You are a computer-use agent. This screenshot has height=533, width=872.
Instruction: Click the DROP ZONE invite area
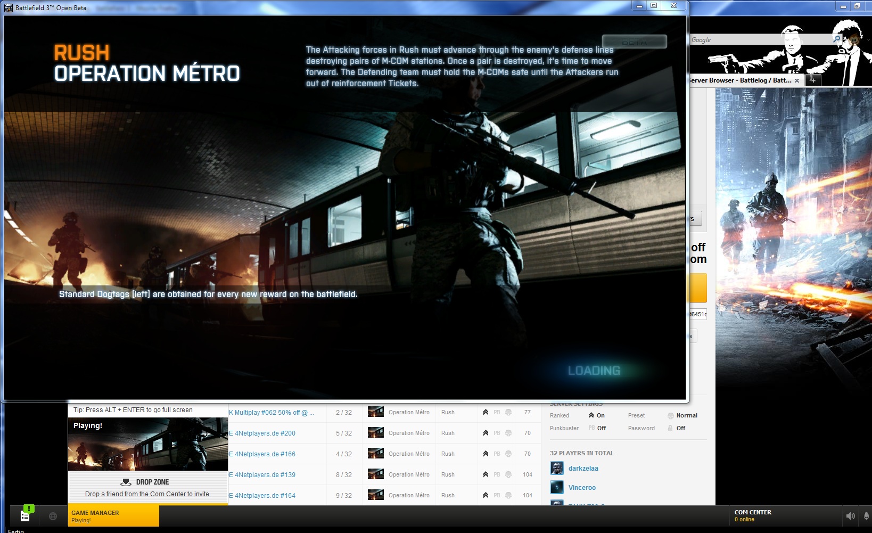(148, 488)
